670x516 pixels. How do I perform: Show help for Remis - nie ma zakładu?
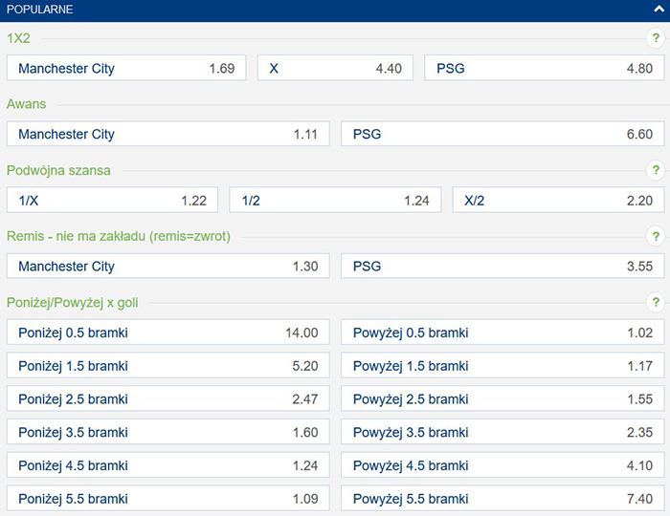point(656,237)
